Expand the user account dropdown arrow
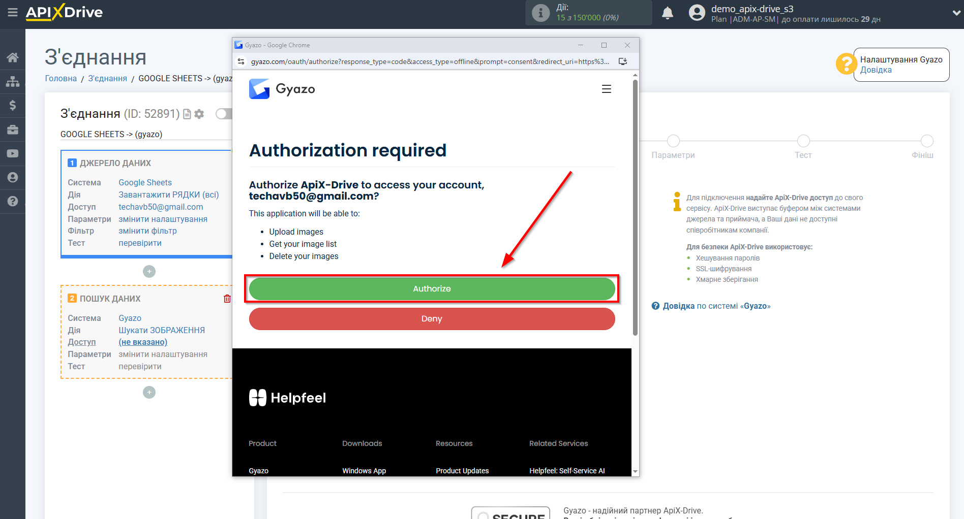964x519 pixels. tap(956, 13)
